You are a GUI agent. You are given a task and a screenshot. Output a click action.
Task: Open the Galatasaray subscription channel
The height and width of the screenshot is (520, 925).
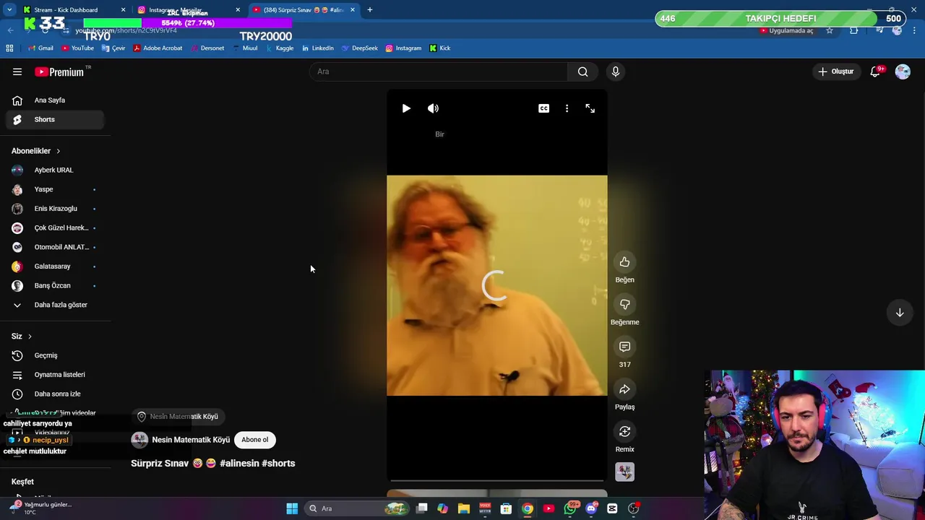pos(55,266)
